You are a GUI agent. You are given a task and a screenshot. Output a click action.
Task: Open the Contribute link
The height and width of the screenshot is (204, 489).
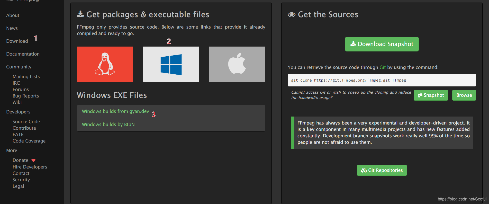[24, 128]
